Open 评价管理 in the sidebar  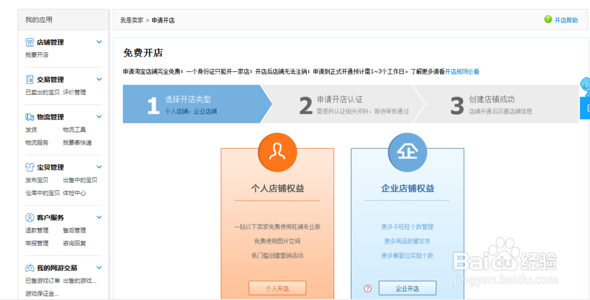[x=74, y=92]
